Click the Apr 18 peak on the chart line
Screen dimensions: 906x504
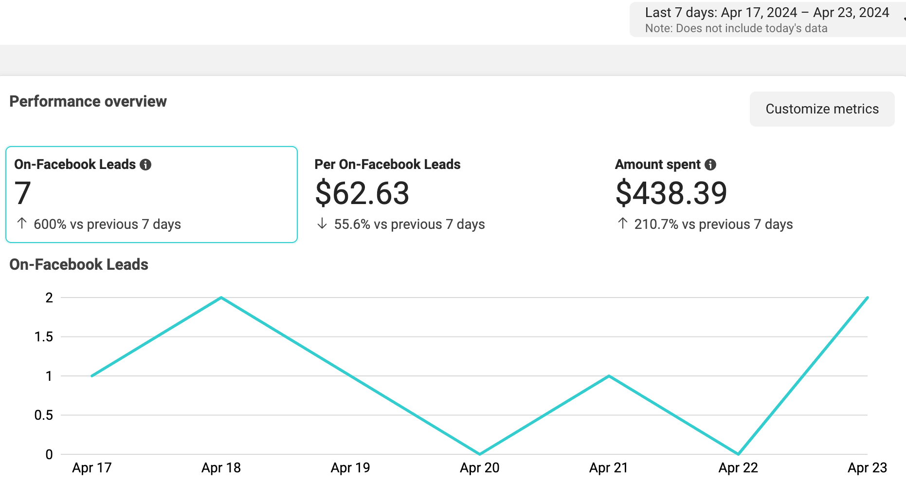[221, 298]
